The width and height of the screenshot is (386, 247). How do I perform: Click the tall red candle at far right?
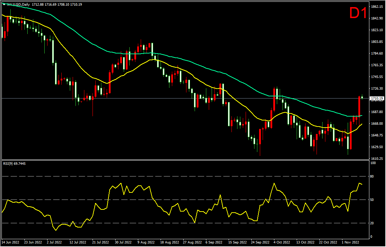click(359, 106)
